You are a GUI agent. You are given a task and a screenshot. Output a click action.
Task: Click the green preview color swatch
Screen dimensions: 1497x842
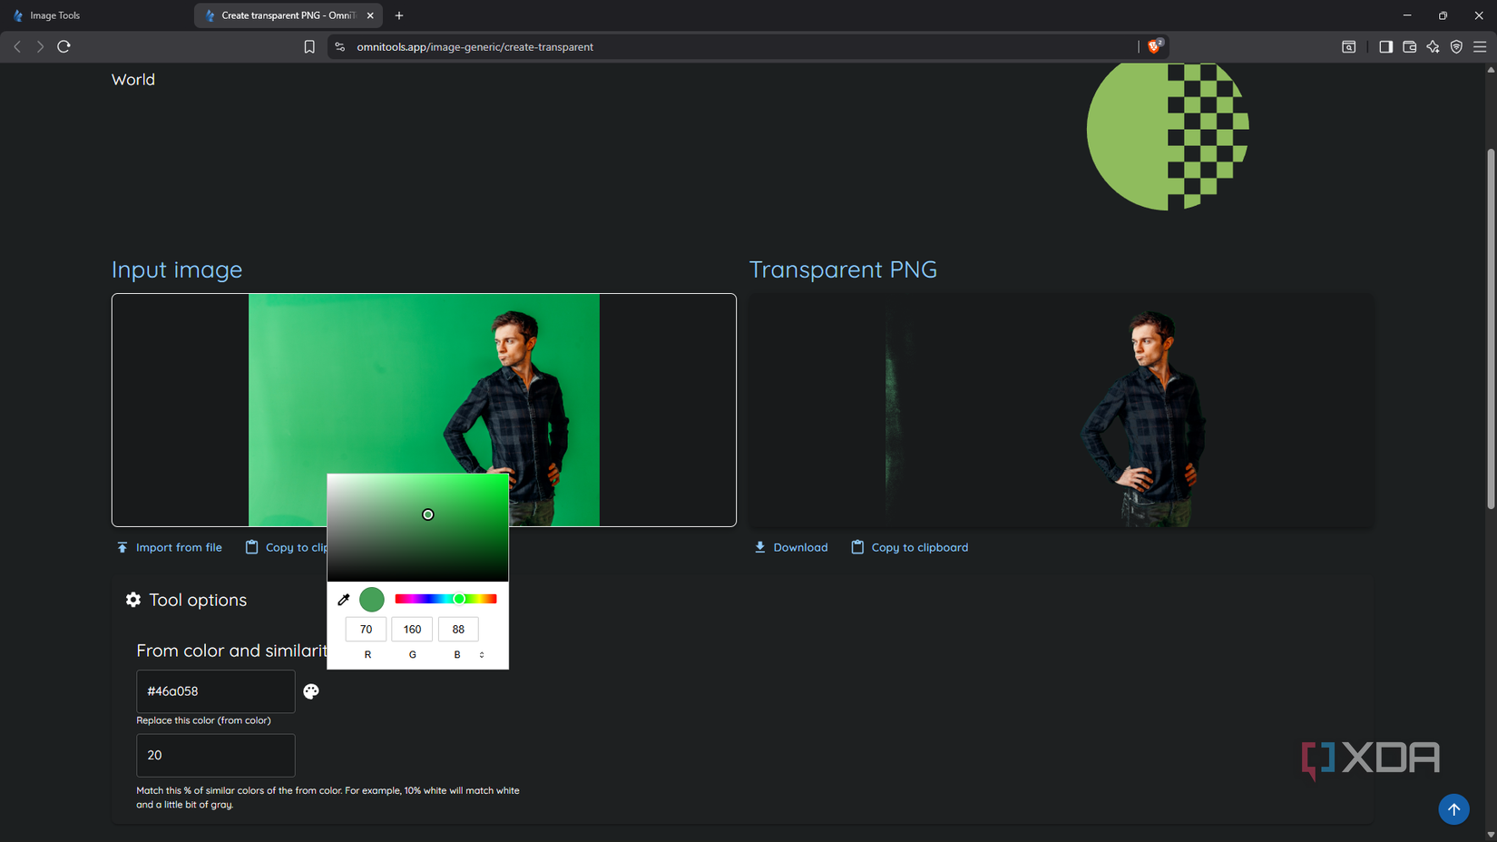[372, 600]
